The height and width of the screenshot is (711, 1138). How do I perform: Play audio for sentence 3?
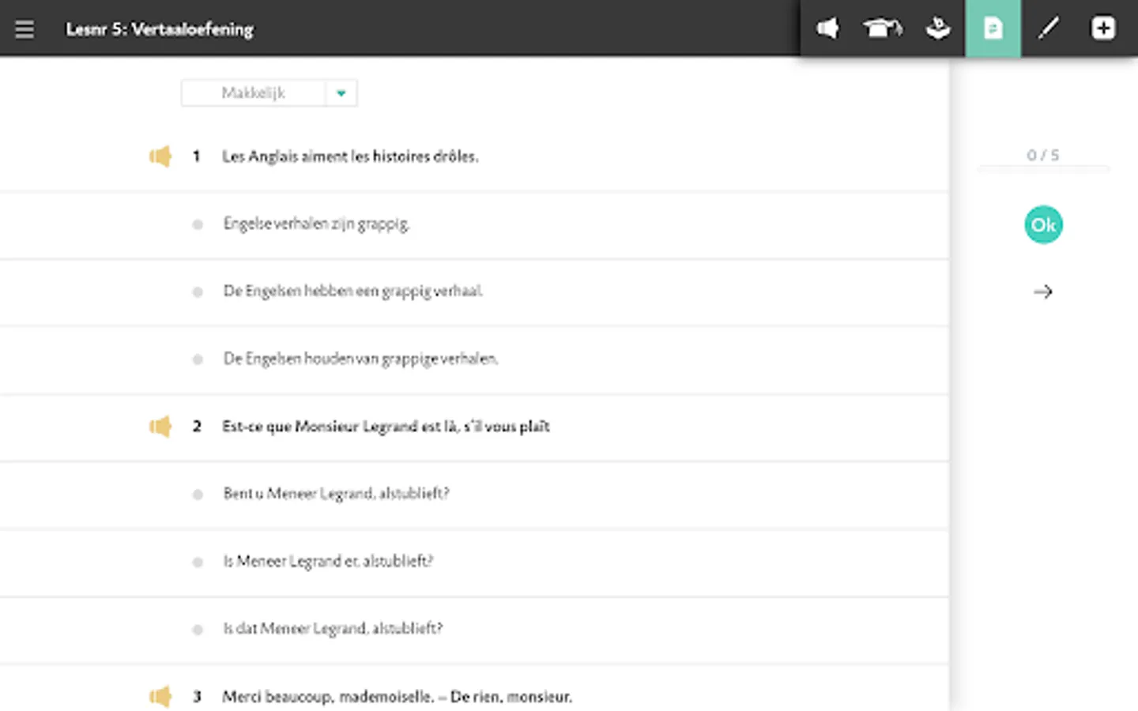(160, 697)
